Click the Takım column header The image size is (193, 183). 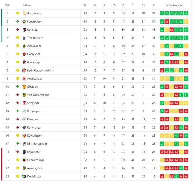pyautogui.click(x=27, y=5)
